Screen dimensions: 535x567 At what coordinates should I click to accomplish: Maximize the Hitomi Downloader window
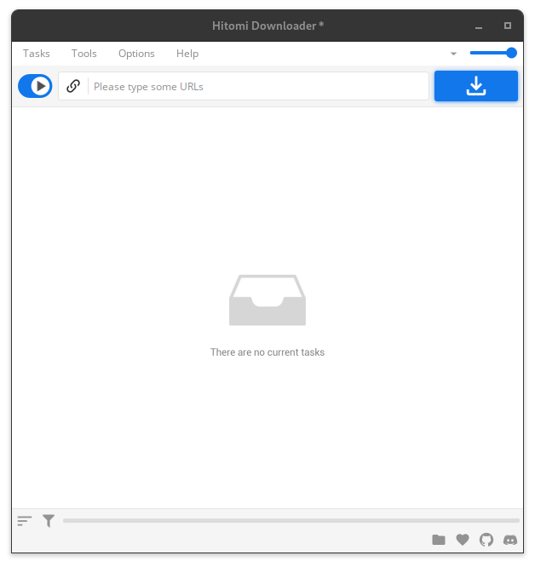pyautogui.click(x=508, y=26)
